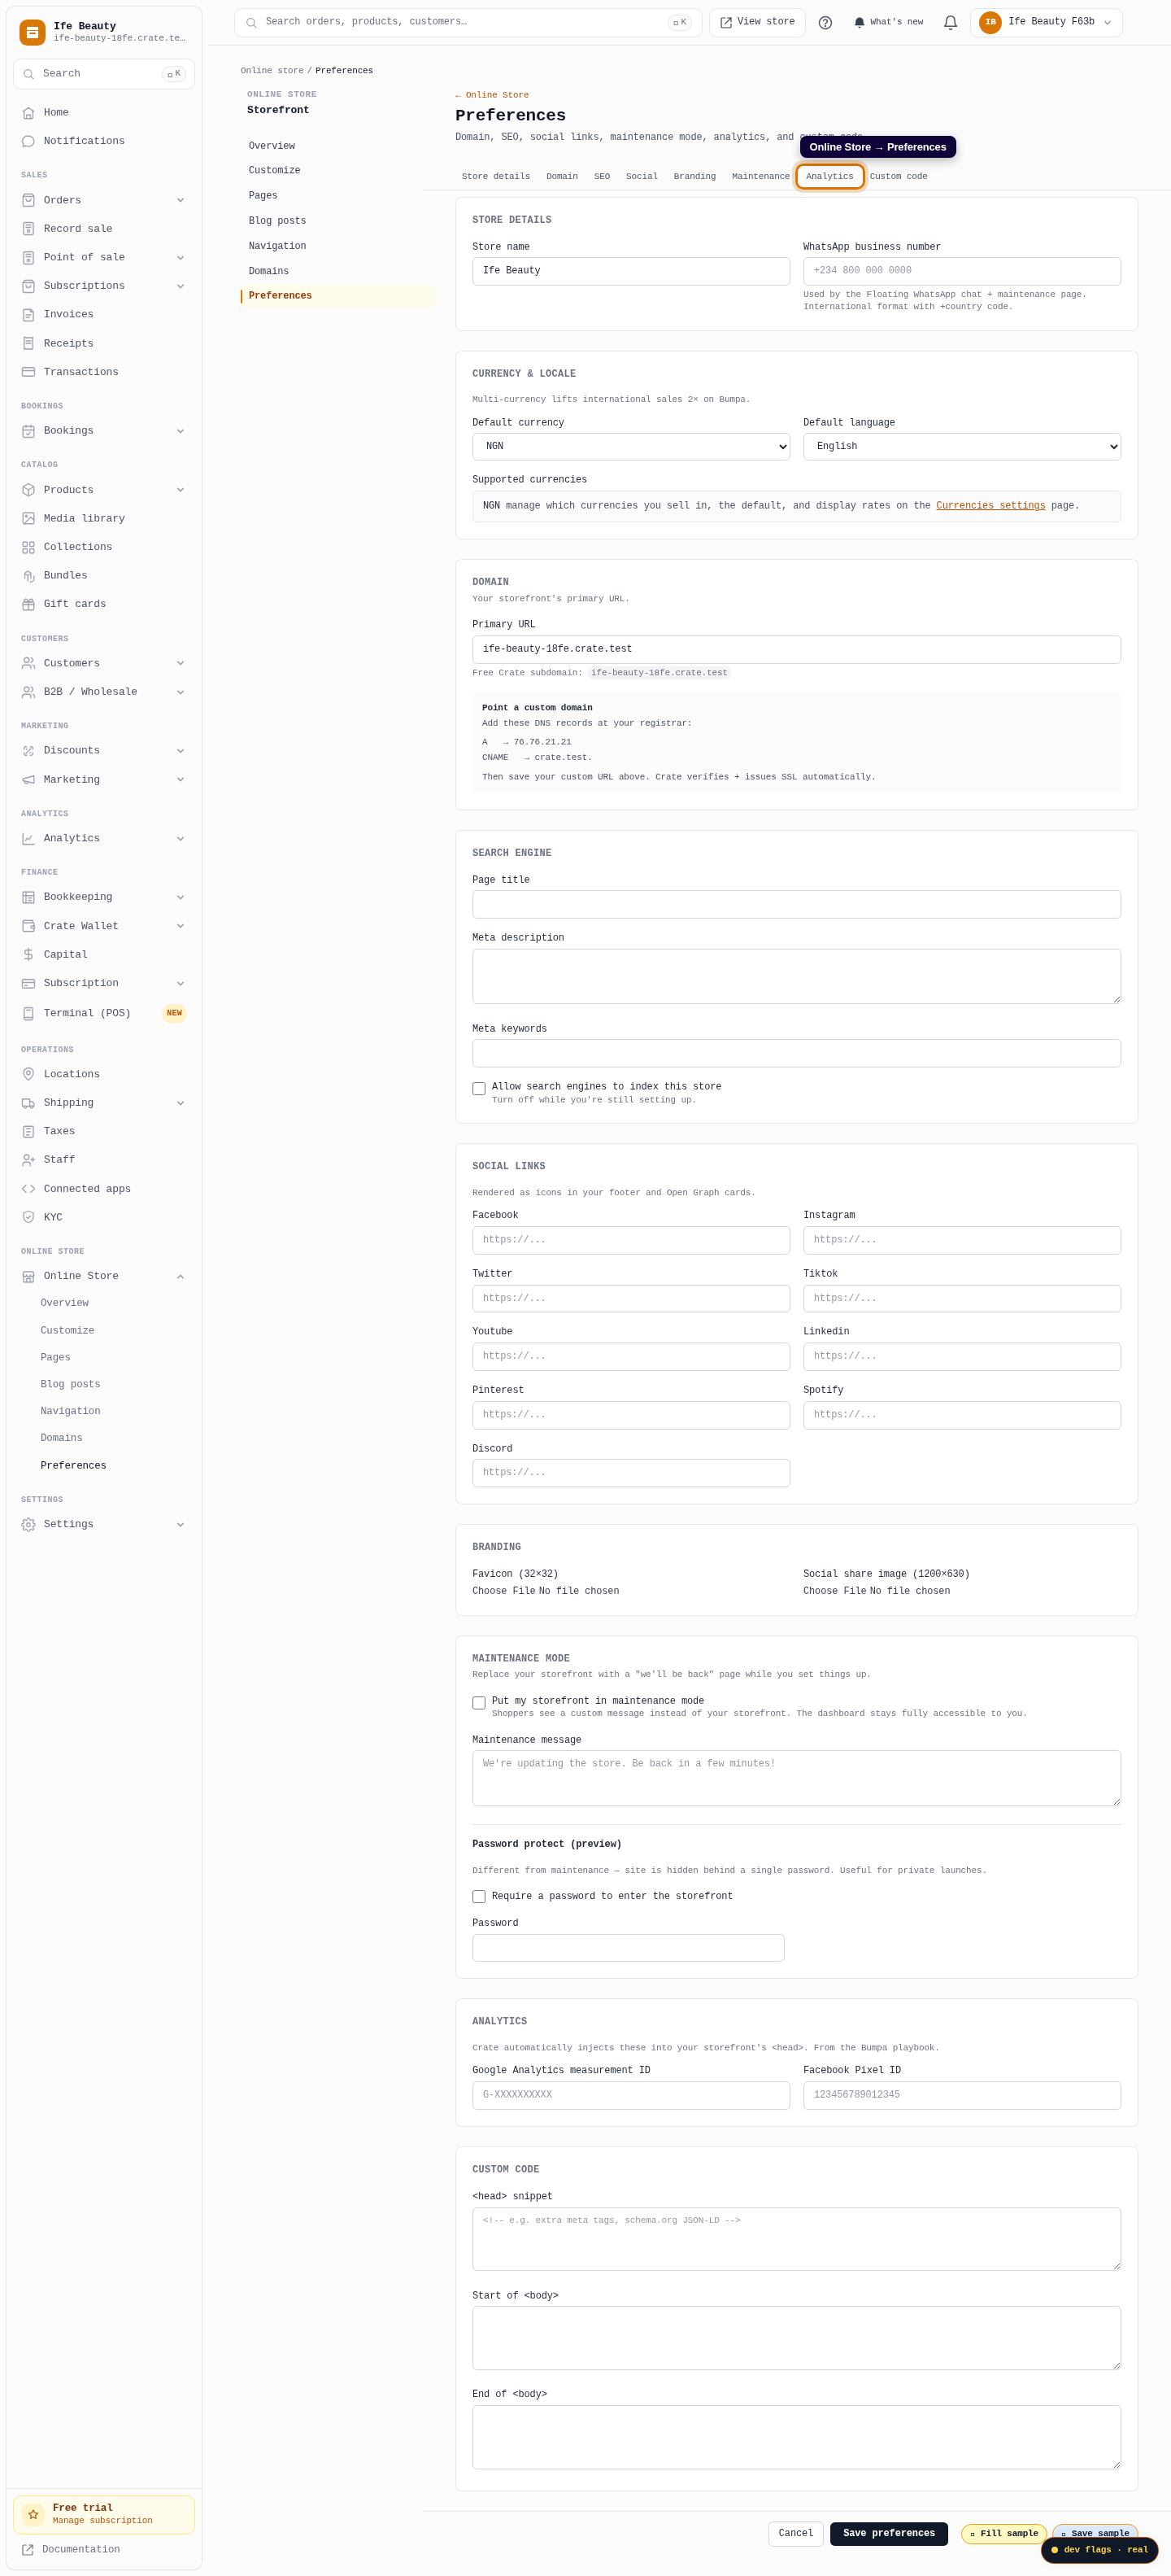
Task: Click Save preferences button
Action: pyautogui.click(x=888, y=2533)
